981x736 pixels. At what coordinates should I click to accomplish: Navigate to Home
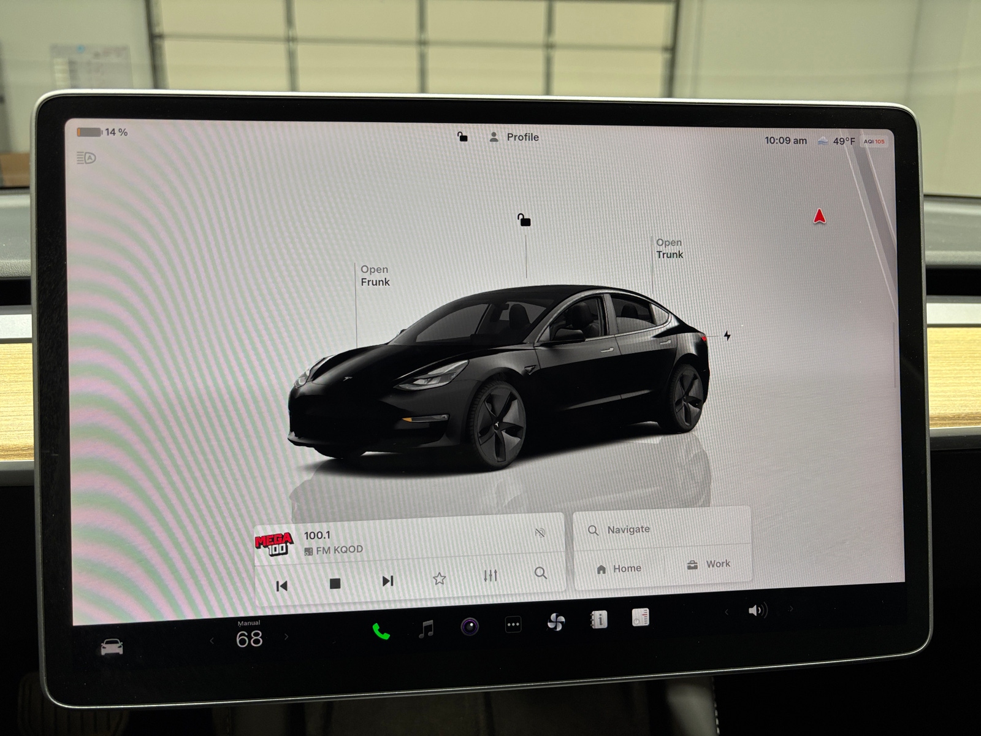click(x=619, y=568)
